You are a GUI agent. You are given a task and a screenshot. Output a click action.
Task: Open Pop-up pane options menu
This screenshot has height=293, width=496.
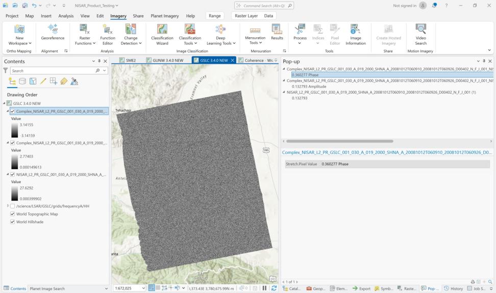tap(478, 61)
